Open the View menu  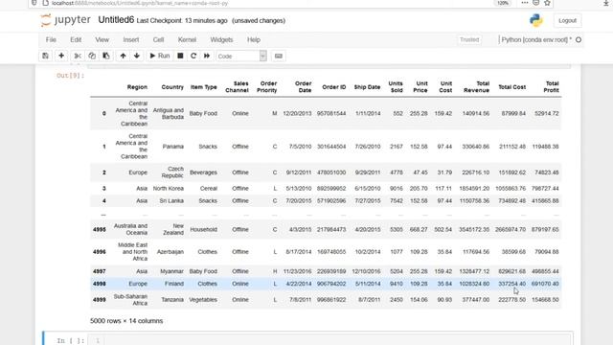point(102,40)
